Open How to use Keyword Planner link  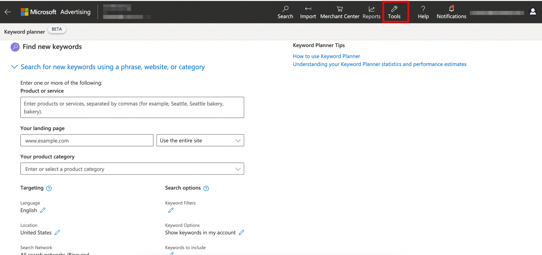click(326, 56)
